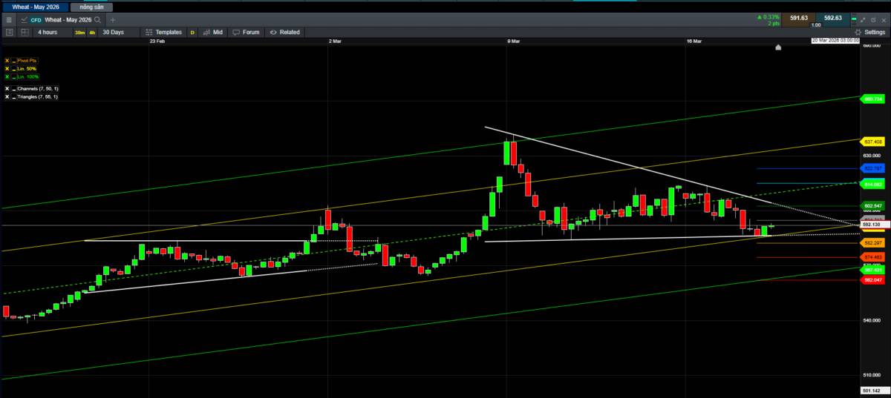Image resolution: width=891 pixels, height=398 pixels.
Task: Click the Pivot Pts indicator label
Action: point(27,61)
